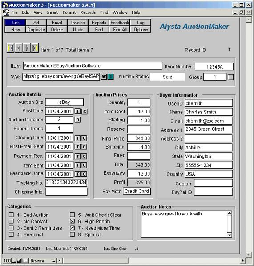
Task: Click the document icon left of File menu
Action: pos(6,12)
